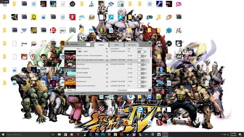Enable the Bionic Commando toggle
The width and height of the screenshot is (244, 137).
click(x=141, y=69)
